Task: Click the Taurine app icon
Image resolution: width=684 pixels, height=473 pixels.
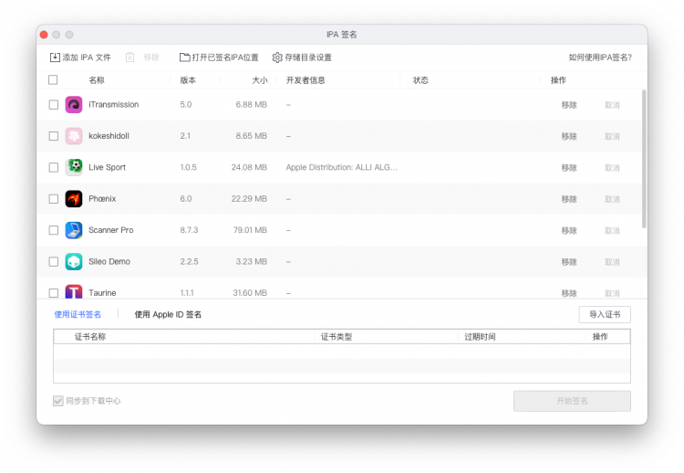Action: [74, 291]
